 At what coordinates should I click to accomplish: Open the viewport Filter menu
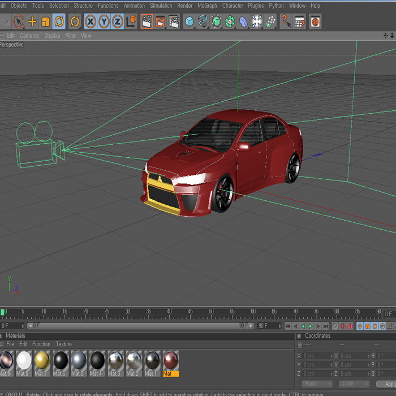click(70, 36)
